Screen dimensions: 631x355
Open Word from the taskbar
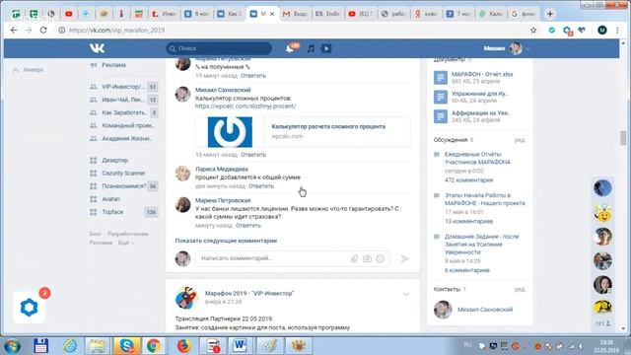click(x=240, y=346)
